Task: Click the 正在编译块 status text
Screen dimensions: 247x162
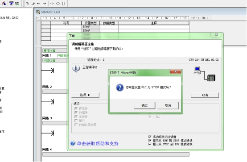Action: [x=92, y=67]
